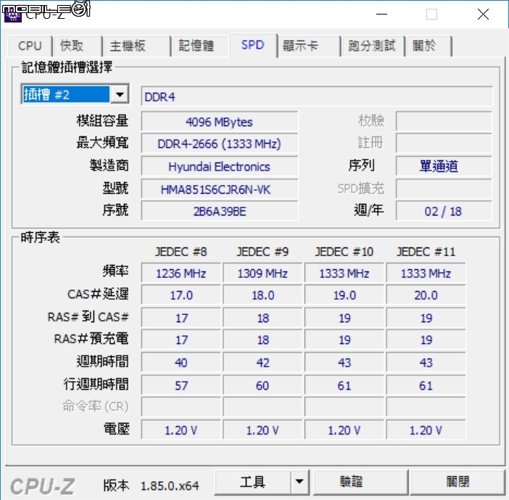Expand the 插槽 #2 slot dropdown arrow
This screenshot has width=509, height=500.
click(120, 94)
